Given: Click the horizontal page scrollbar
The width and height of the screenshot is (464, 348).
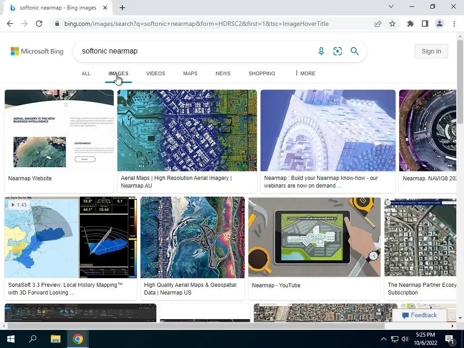Looking at the screenshot, I should click(196, 326).
